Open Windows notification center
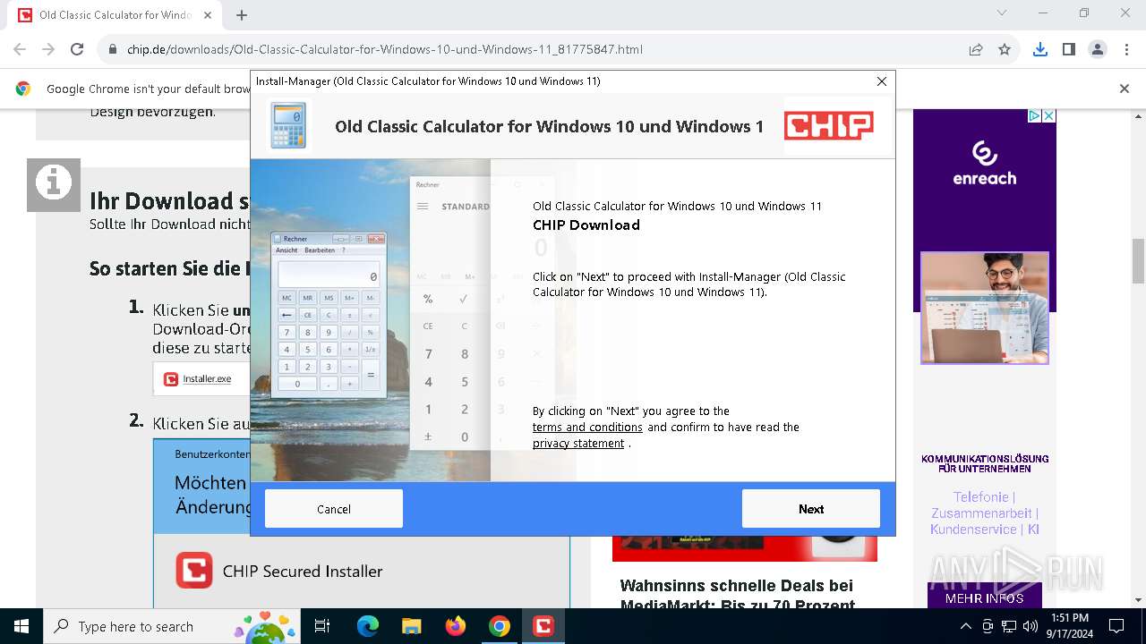Image resolution: width=1146 pixels, height=644 pixels. pyautogui.click(x=1116, y=626)
